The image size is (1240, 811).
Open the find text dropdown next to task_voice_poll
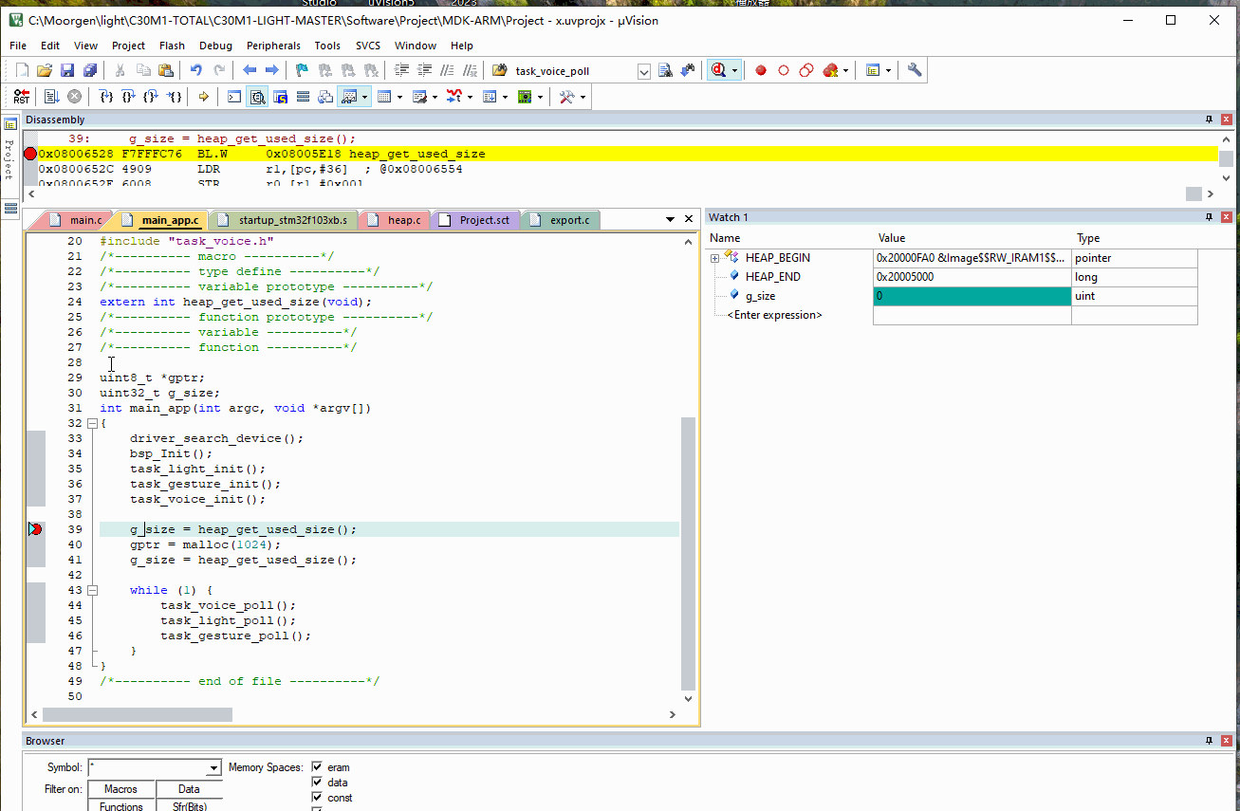point(644,71)
